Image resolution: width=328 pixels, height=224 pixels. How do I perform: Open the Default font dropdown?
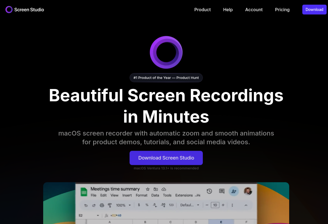coord(190,205)
